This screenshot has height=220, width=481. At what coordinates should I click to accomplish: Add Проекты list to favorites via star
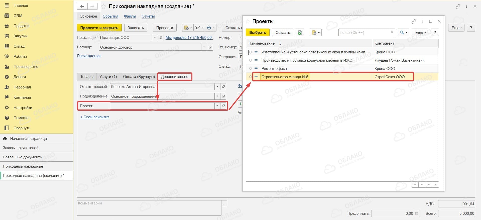pyautogui.click(x=248, y=21)
